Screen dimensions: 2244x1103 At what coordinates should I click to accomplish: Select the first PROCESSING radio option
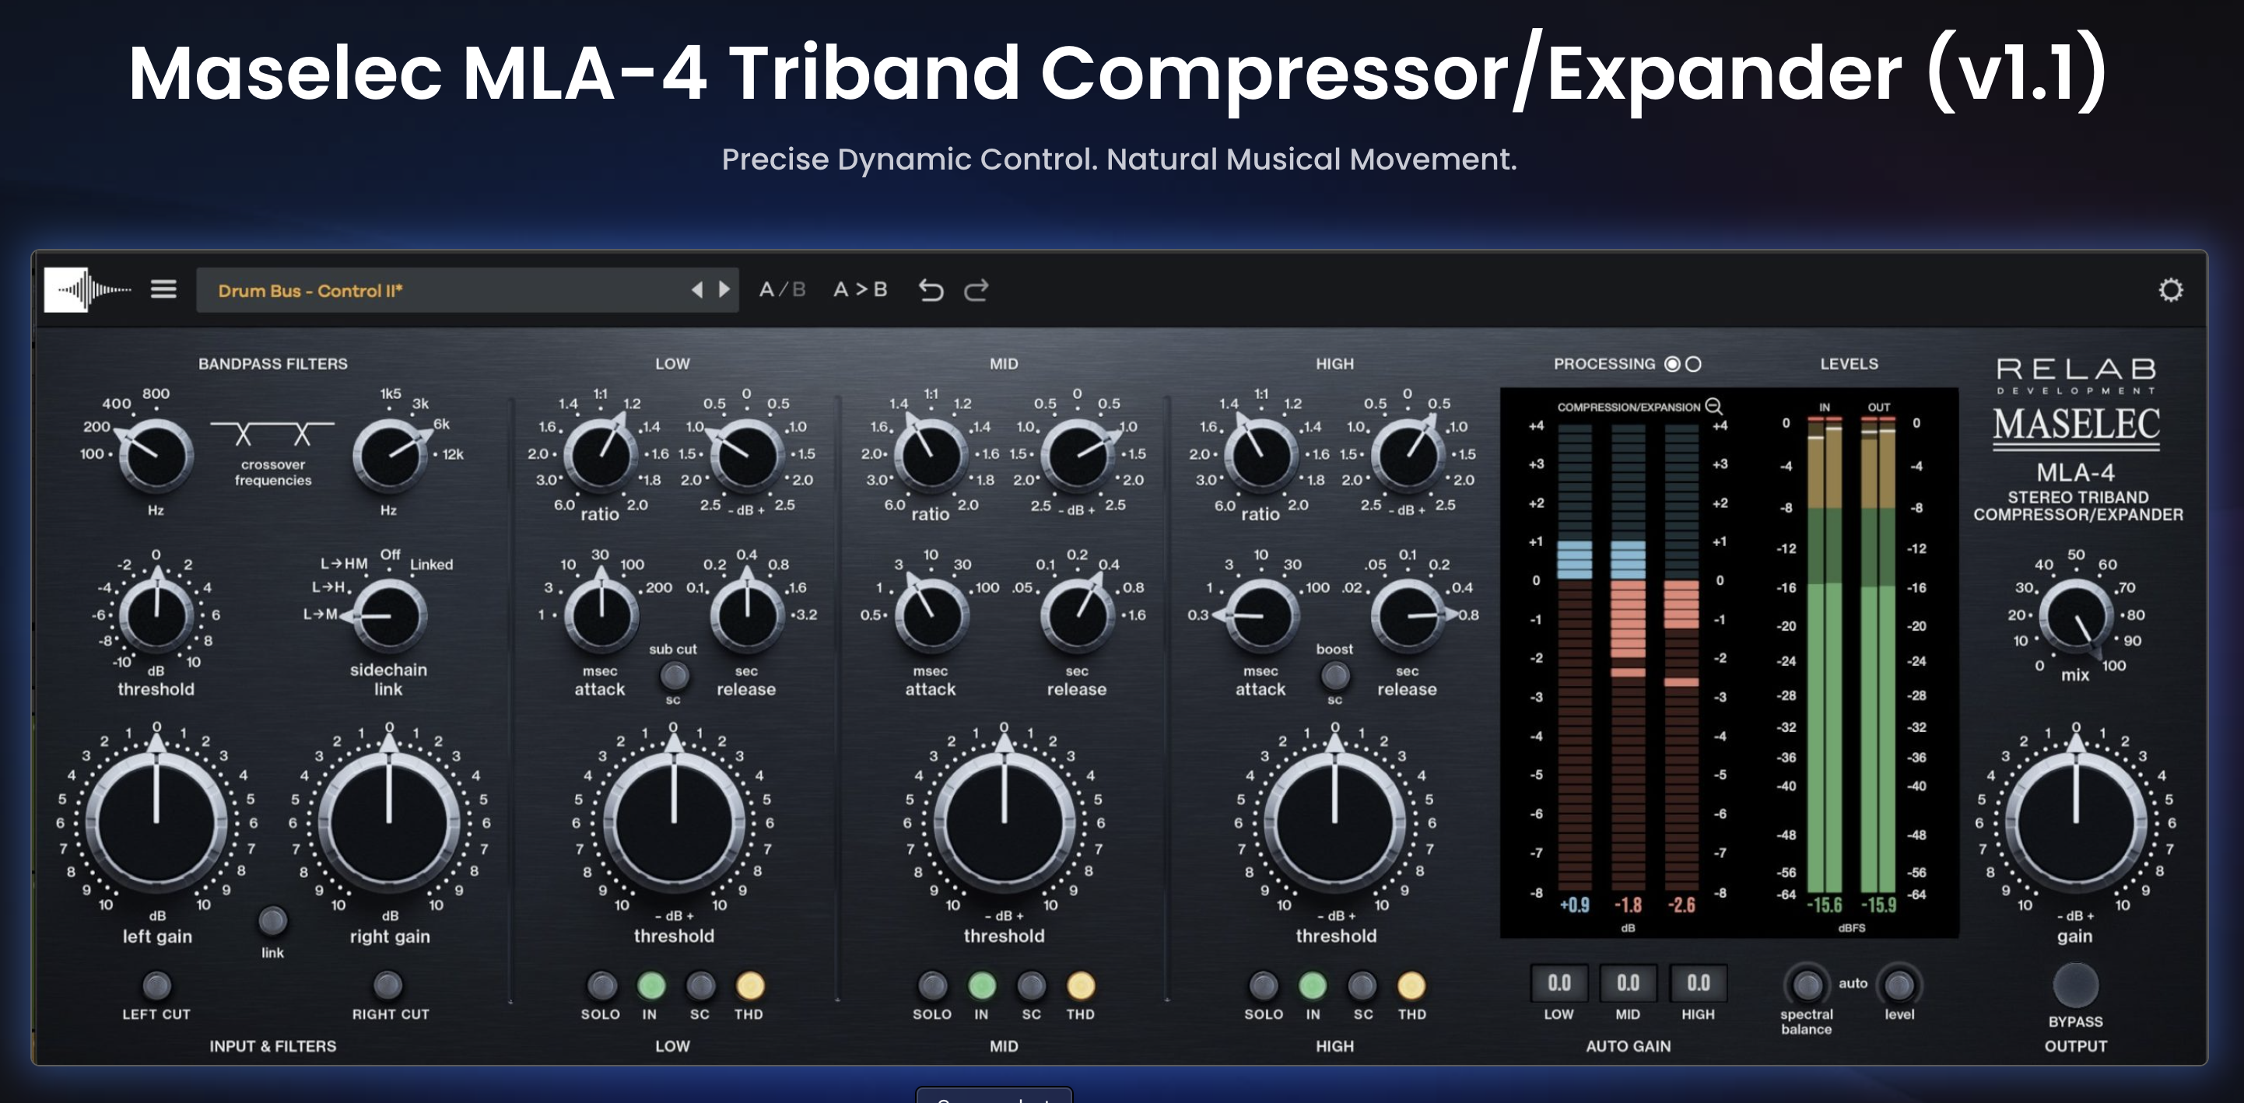1671,364
